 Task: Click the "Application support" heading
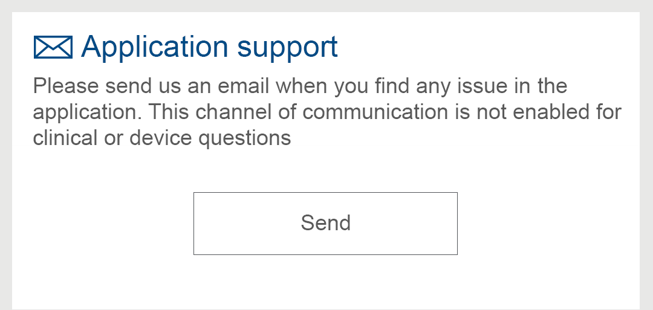pos(209,47)
